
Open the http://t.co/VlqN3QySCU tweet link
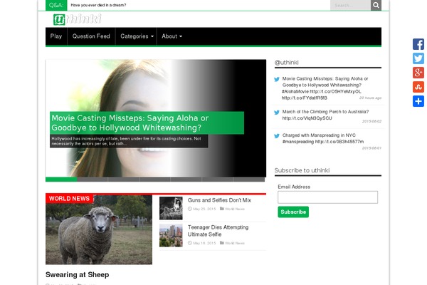pos(307,118)
